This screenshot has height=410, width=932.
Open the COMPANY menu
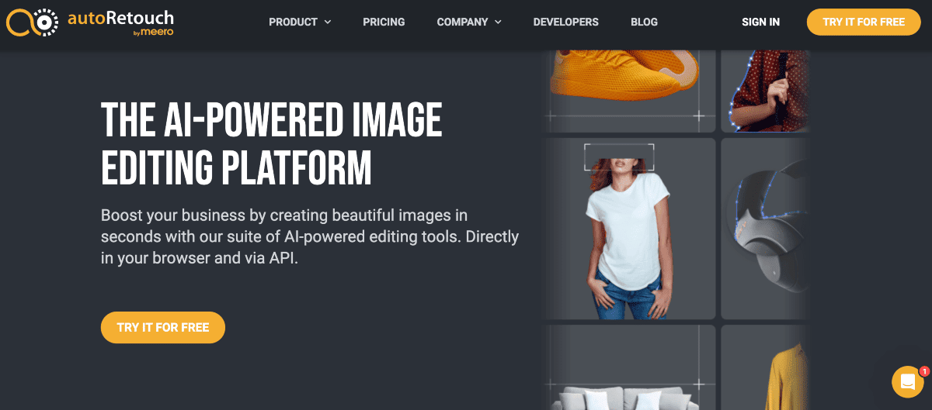(x=464, y=22)
